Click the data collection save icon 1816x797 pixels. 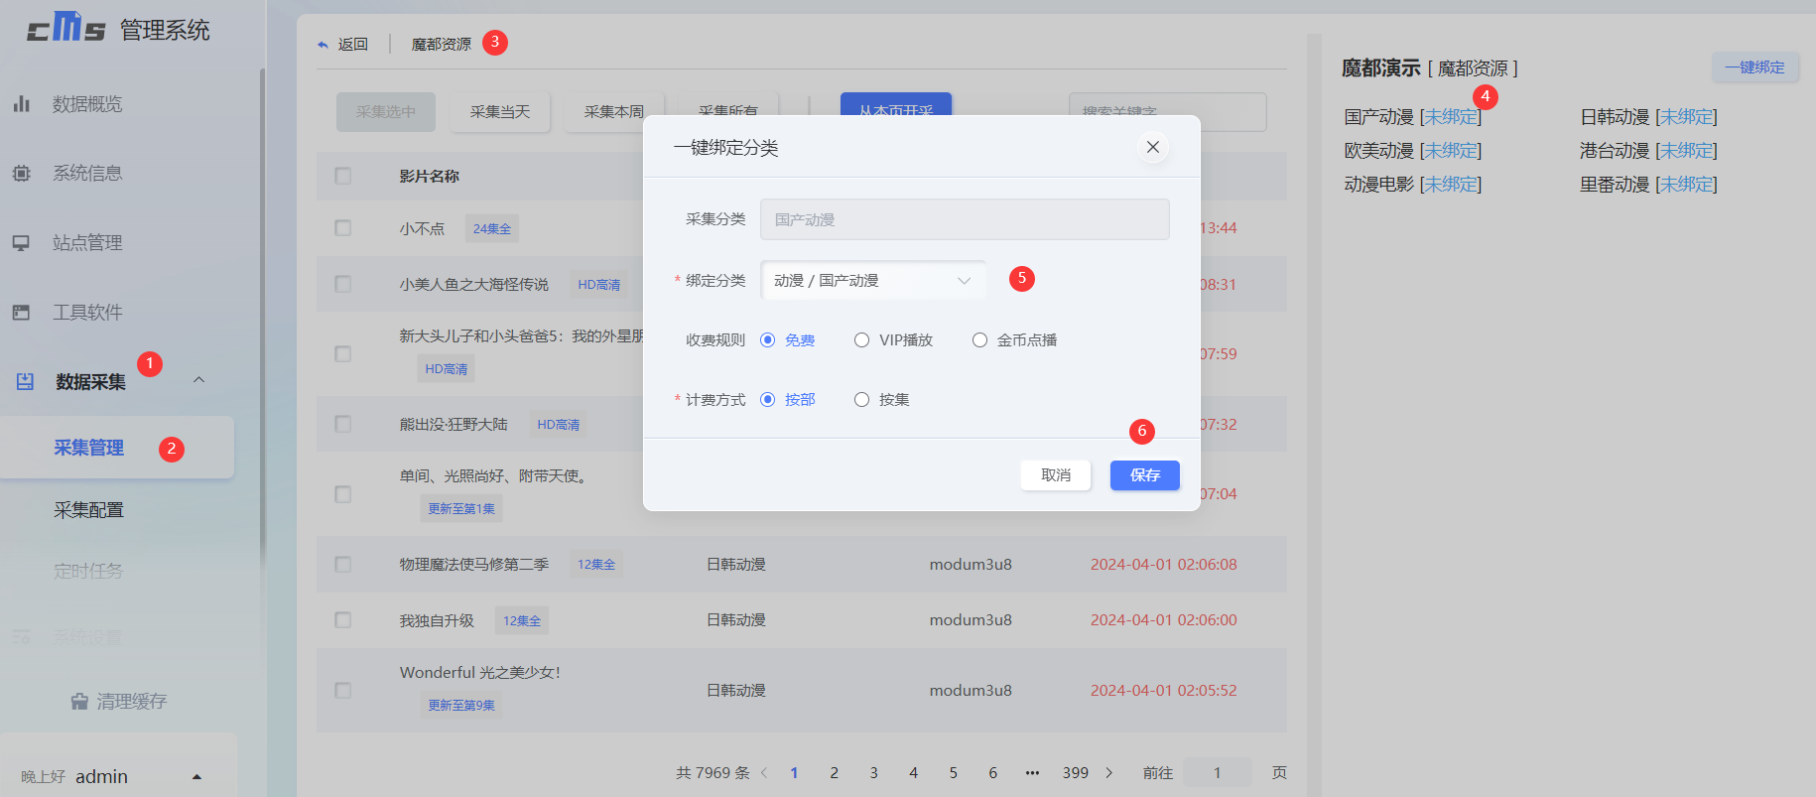pos(25,382)
